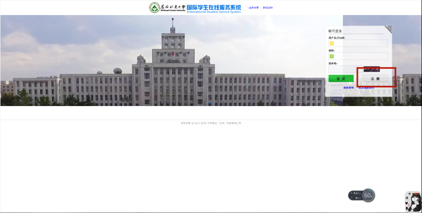Image resolution: width=422 pixels, height=213 pixels.
Task: Click the 找回密码 forgot password link
Action: [x=348, y=88]
